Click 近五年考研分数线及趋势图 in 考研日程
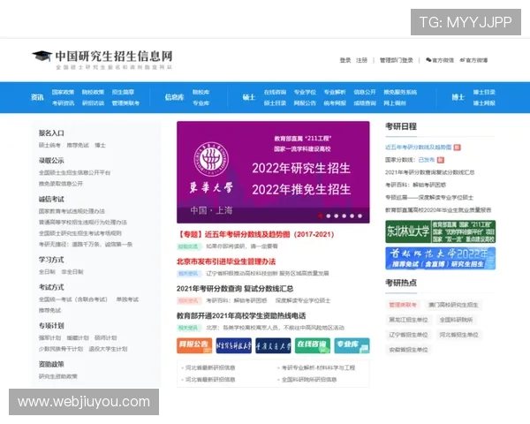Image resolution: width=530 pixels, height=424 pixels. tap(418, 148)
